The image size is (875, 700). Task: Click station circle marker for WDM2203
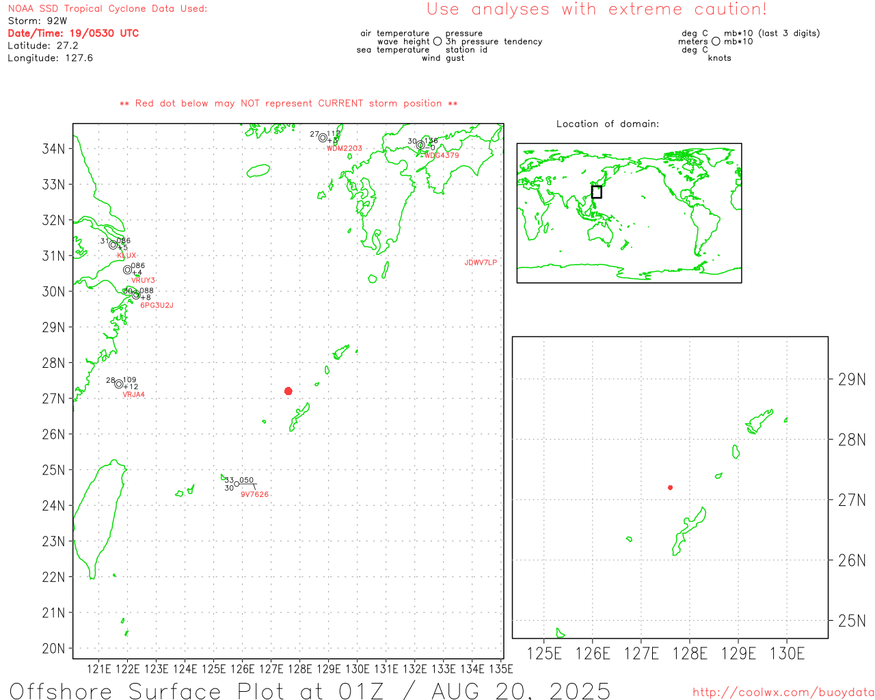click(x=323, y=138)
